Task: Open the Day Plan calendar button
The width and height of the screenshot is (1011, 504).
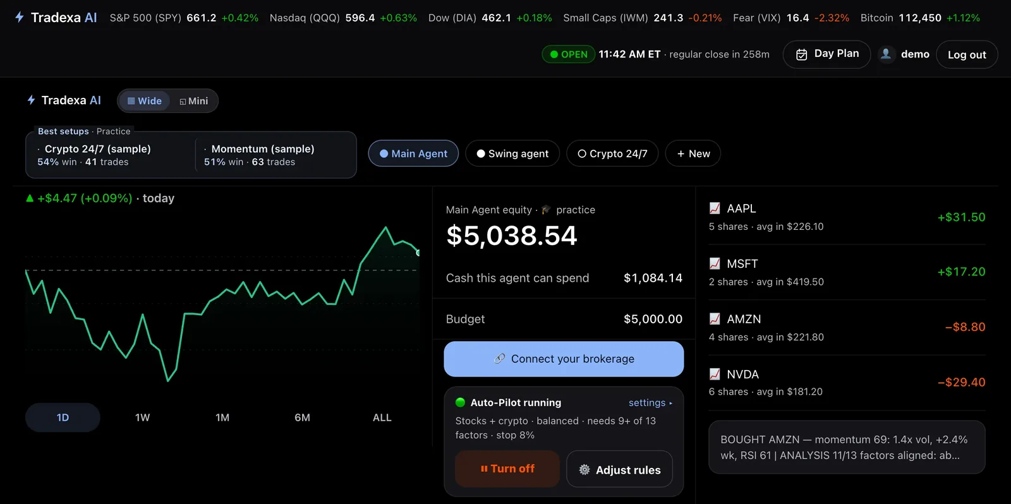Action: point(826,54)
